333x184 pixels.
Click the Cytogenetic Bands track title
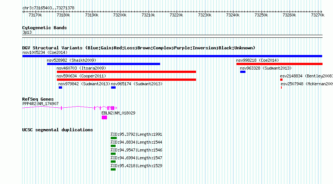point(45,28)
